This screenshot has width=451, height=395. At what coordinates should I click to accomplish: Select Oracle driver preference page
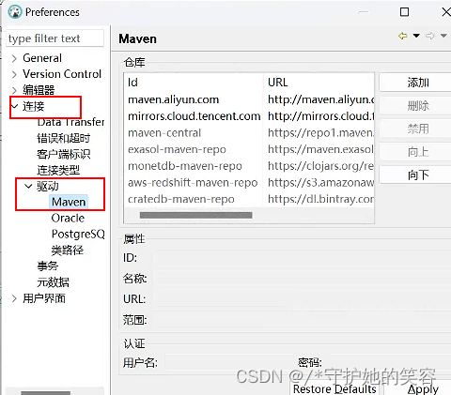(68, 218)
